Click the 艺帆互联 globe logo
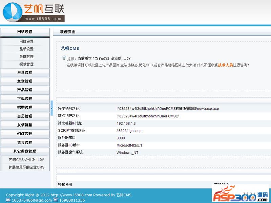The width and height of the screenshot is (271, 203). pyautogui.click(x=13, y=12)
